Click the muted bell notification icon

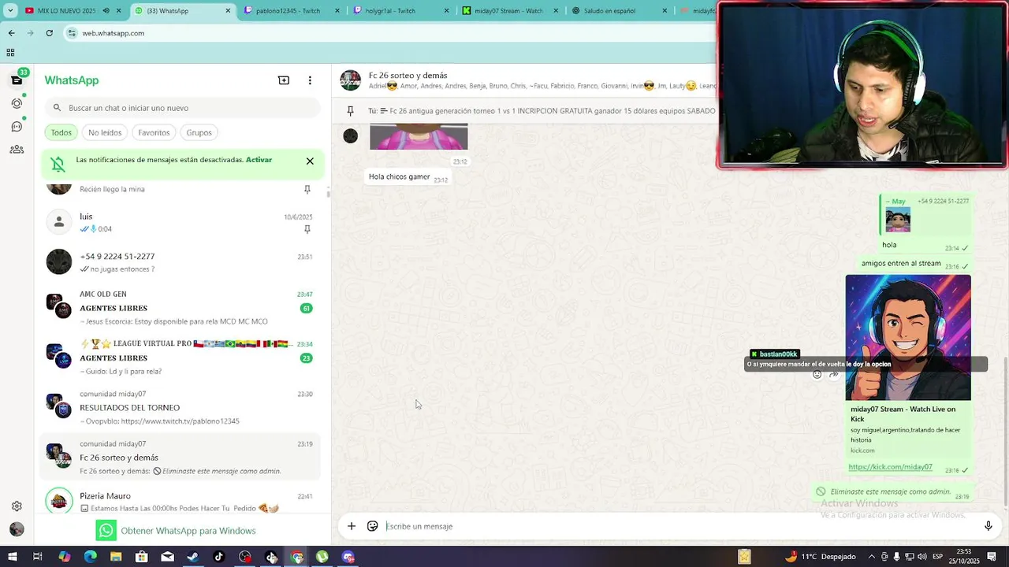[x=58, y=164]
